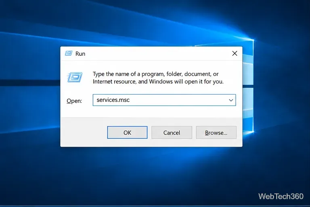
Task: Click the "Type the name of a program" description
Action: [158, 78]
